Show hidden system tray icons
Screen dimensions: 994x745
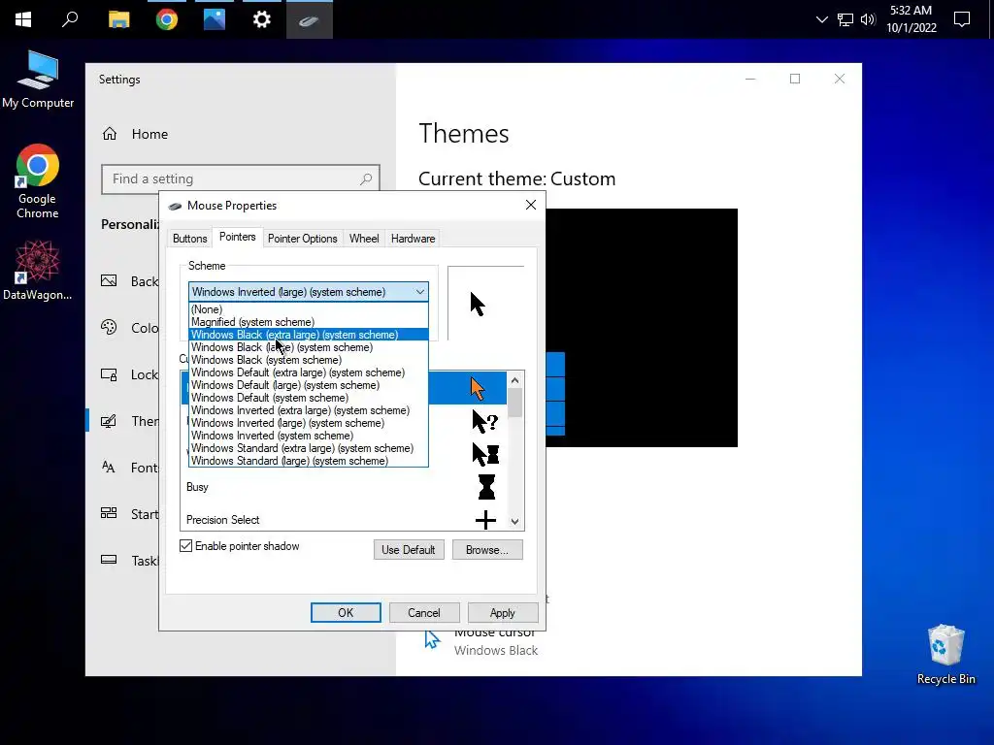point(821,19)
